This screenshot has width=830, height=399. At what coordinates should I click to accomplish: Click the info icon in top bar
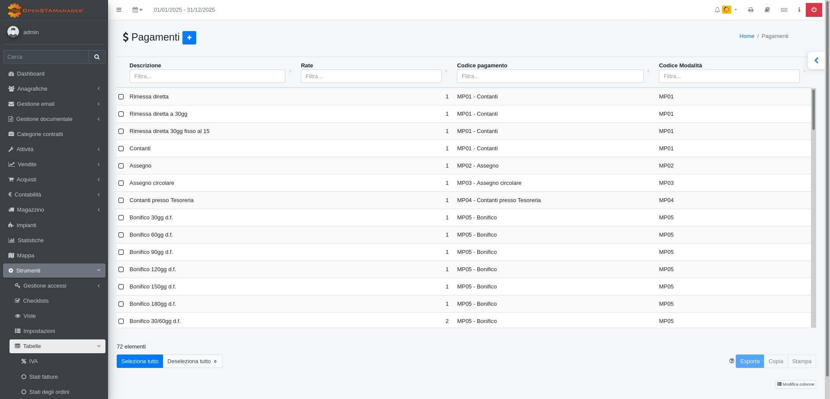click(799, 10)
